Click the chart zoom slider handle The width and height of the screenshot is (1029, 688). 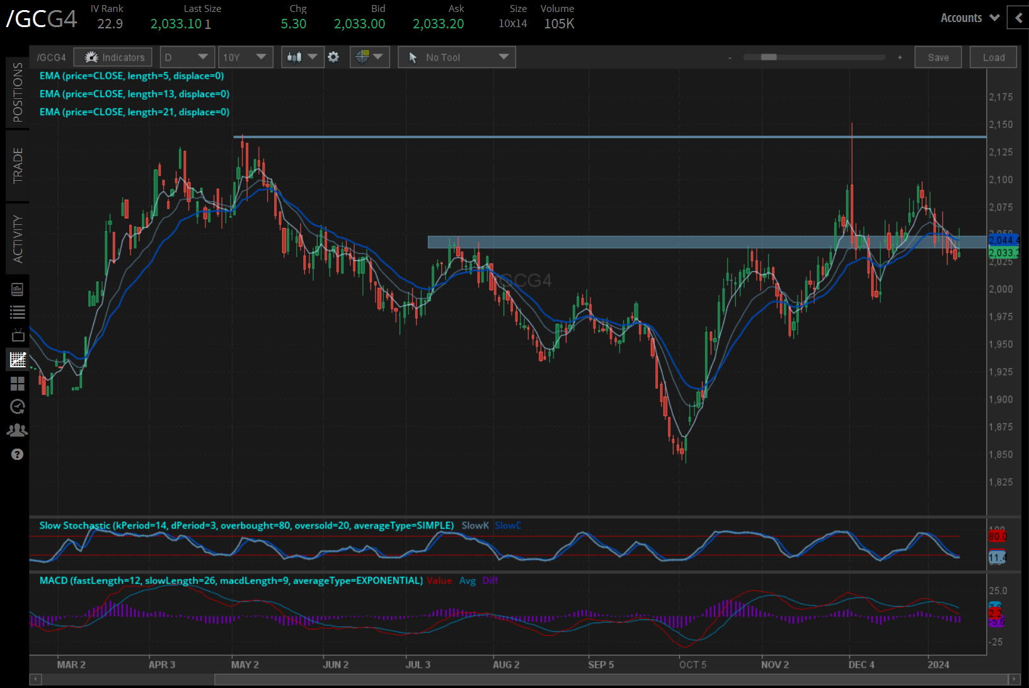(x=768, y=57)
